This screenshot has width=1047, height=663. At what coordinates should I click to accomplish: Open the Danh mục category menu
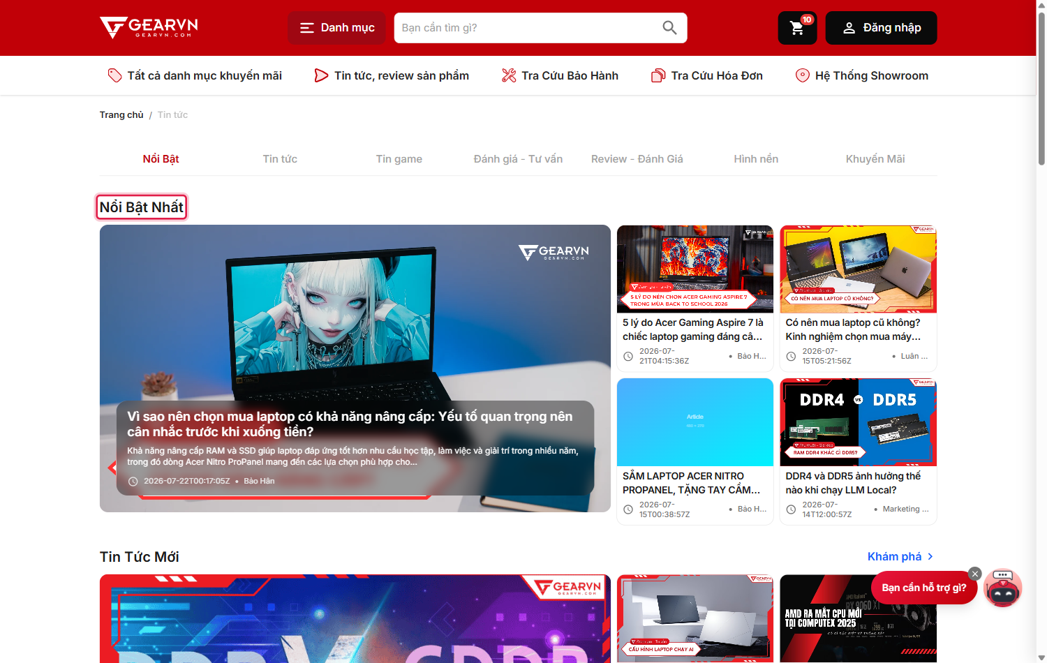click(336, 28)
